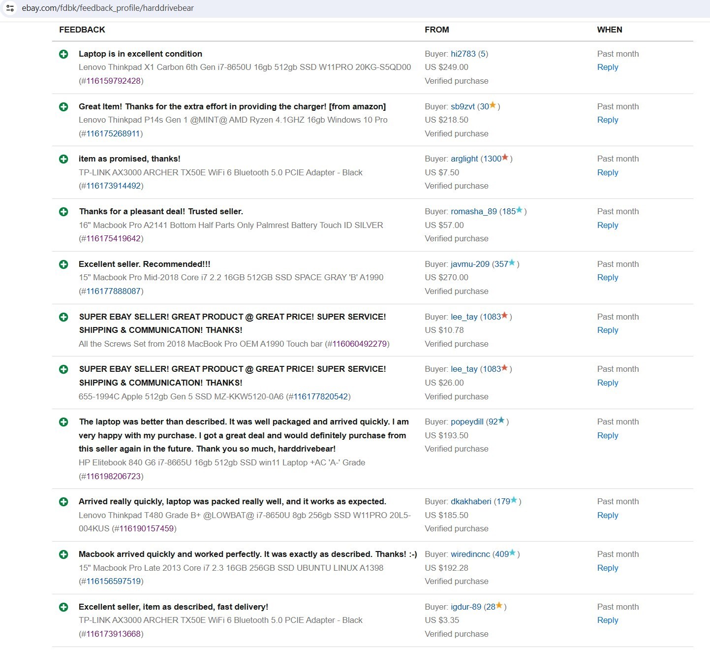
Task: Reply to popeydill's feedback
Action: [x=608, y=436]
